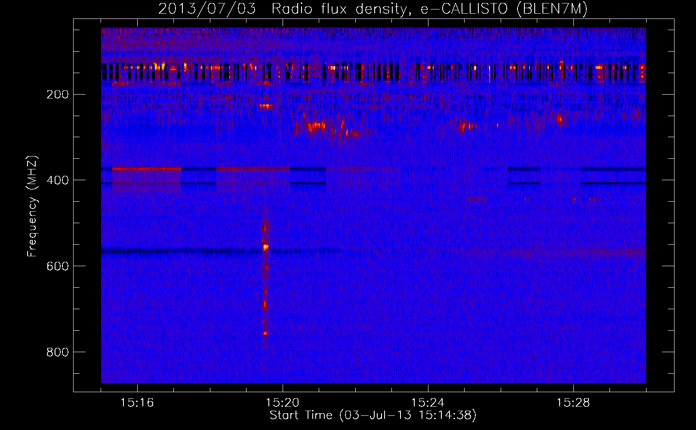Click the 600 frequency tick label
This screenshot has height=430, width=696.
(x=57, y=266)
